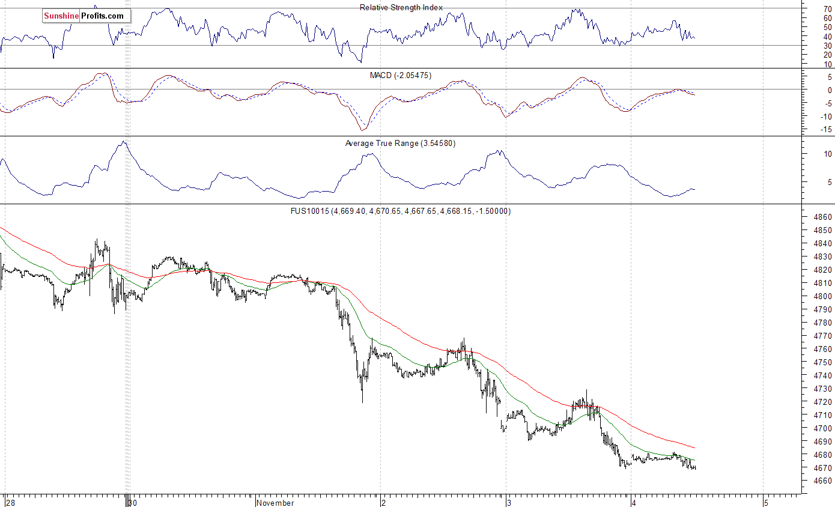Click the November label on date axis
Viewport: 835px width, 507px height.
tap(276, 503)
